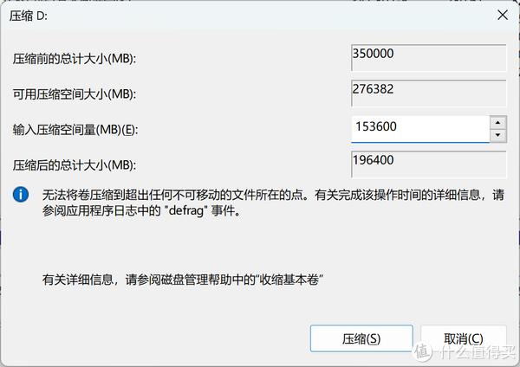This screenshot has width=520, height=367.
Task: Increase shrink amount with the up arrow
Action: [x=497, y=123]
